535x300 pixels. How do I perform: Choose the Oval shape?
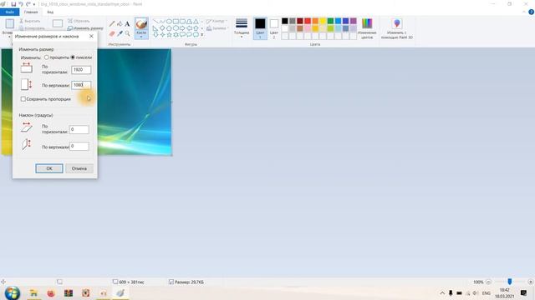pos(169,22)
